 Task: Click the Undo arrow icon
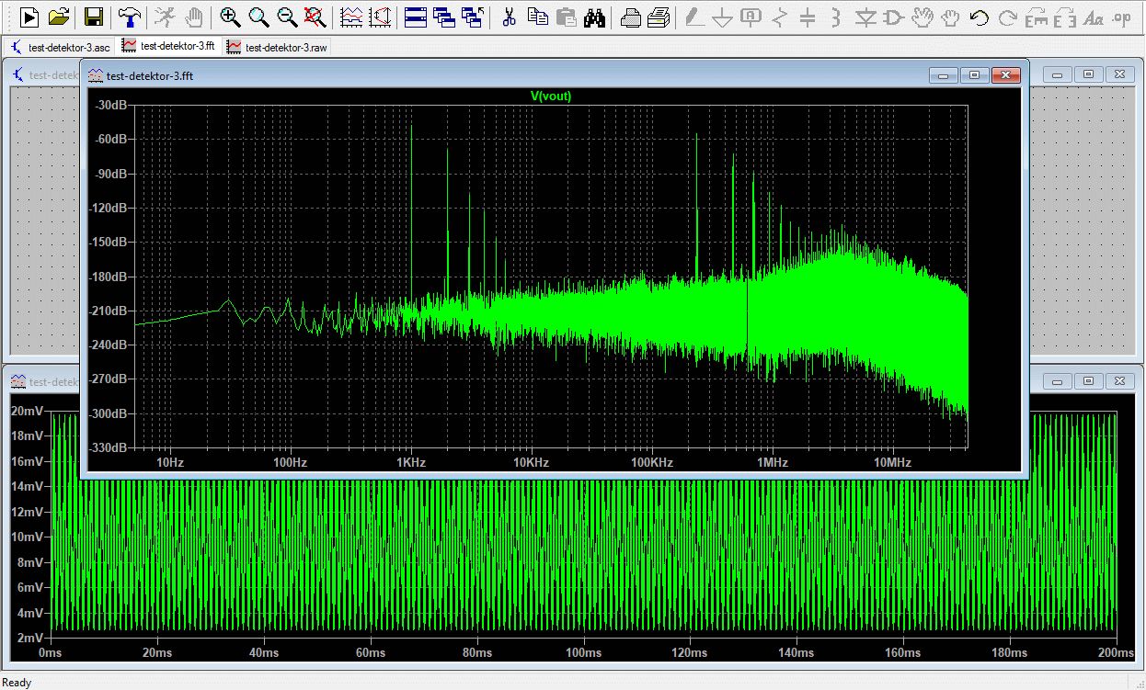coord(980,17)
